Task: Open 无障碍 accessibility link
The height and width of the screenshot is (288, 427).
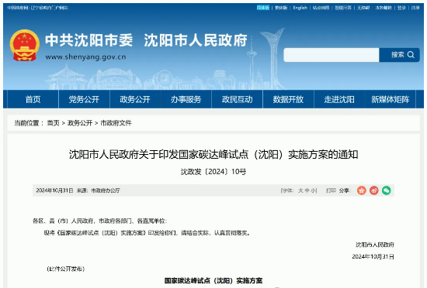Action: 363,8
